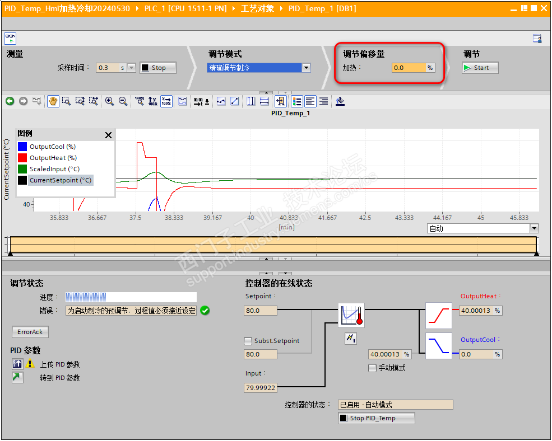Screen dimensions: 552x441
Task: Select the horizontal zoom selection tool
Action: [x=93, y=101]
